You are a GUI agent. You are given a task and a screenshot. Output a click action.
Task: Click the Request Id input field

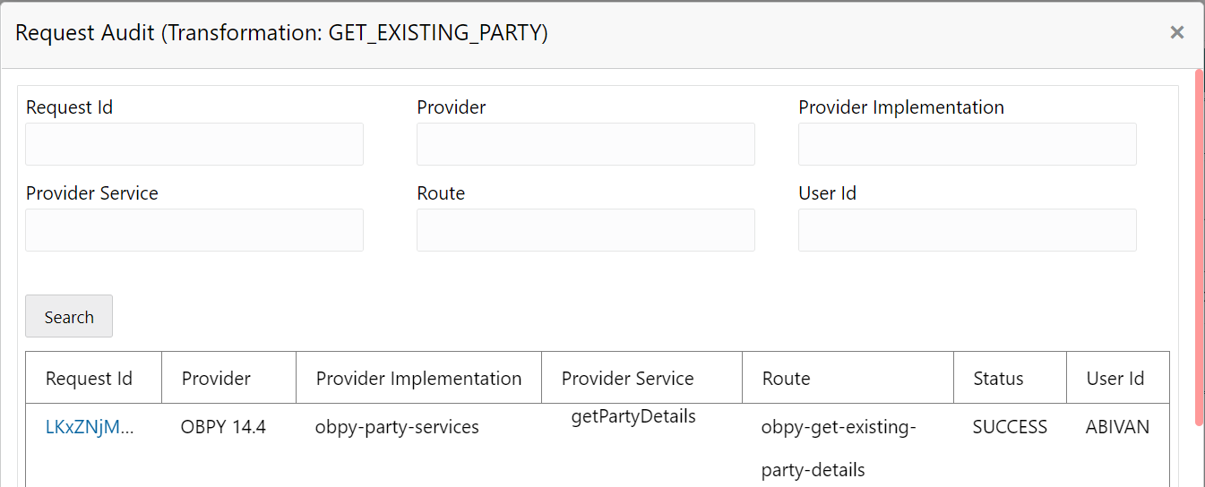194,144
